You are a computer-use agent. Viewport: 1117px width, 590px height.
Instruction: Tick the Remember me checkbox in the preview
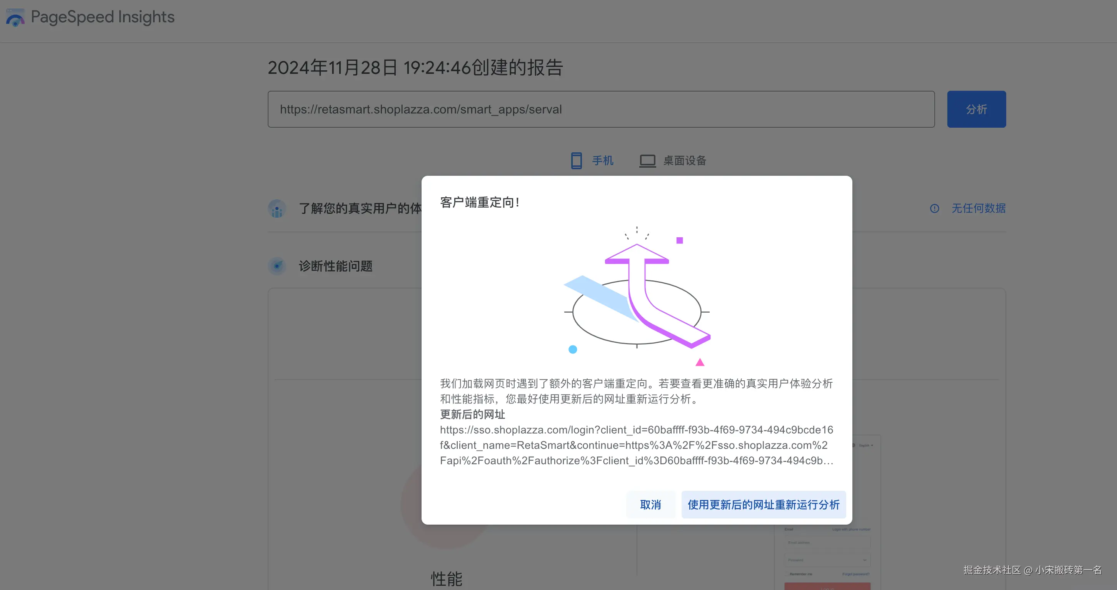[787, 574]
